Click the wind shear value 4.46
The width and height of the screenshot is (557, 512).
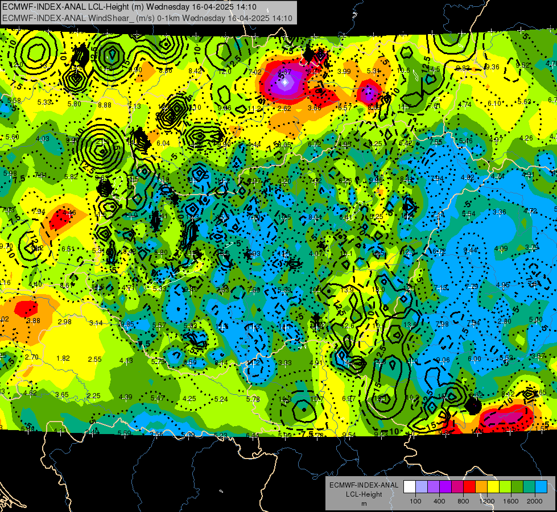69,213
